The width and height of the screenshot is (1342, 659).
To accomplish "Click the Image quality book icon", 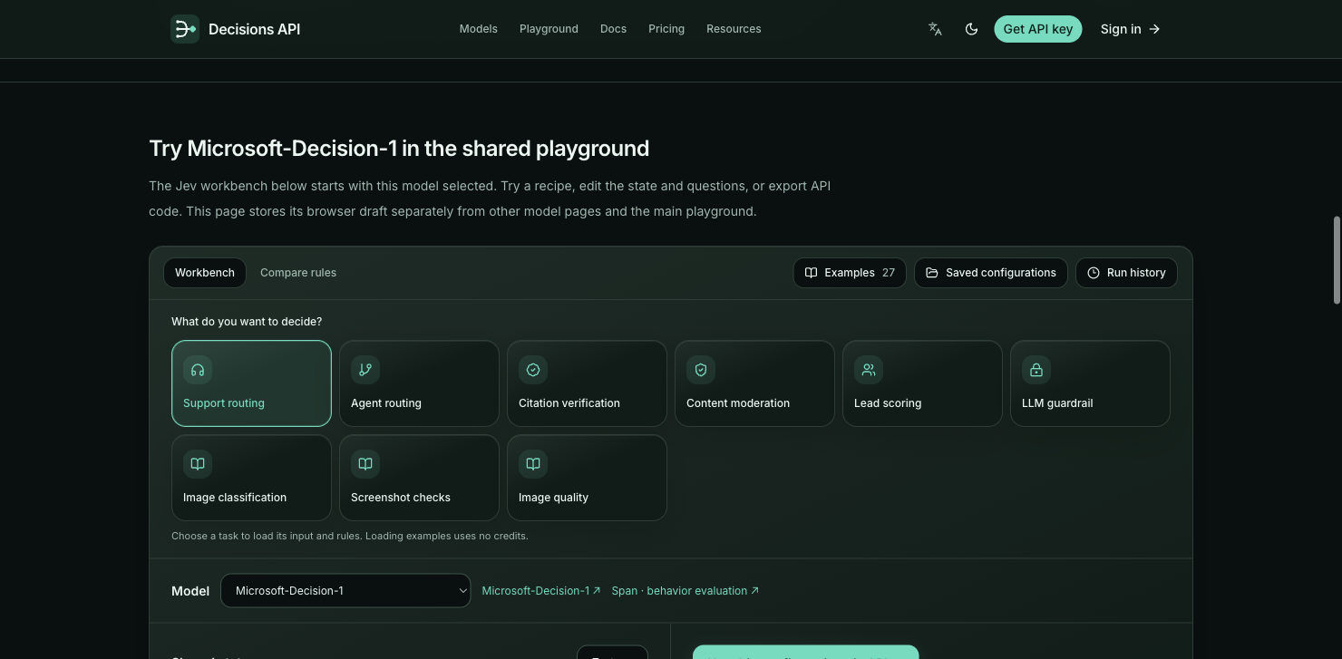I will 533,464.
